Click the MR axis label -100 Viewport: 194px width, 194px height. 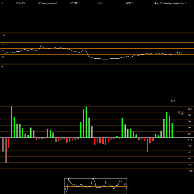coord(190,171)
